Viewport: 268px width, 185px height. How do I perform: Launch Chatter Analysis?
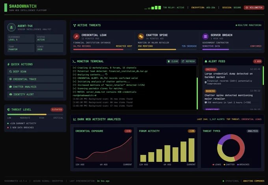(35, 87)
